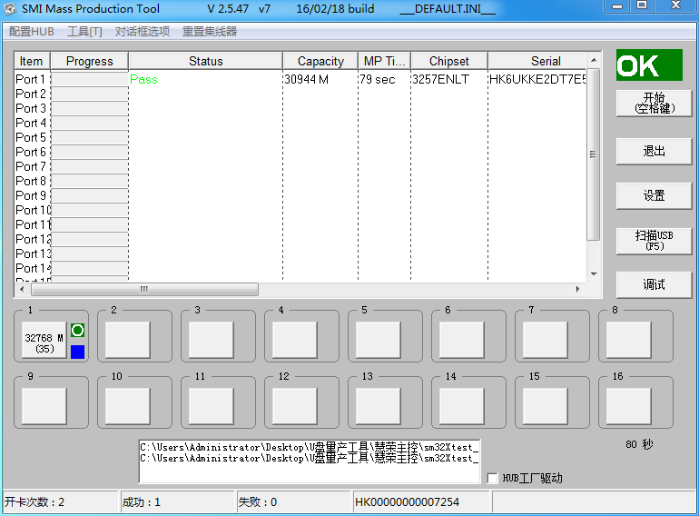Select the Port 1 row label

pyautogui.click(x=31, y=79)
